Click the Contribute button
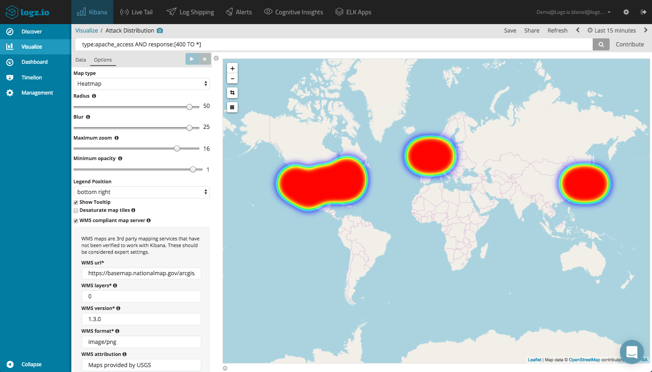Screen dimensions: 652x372 coord(630,44)
